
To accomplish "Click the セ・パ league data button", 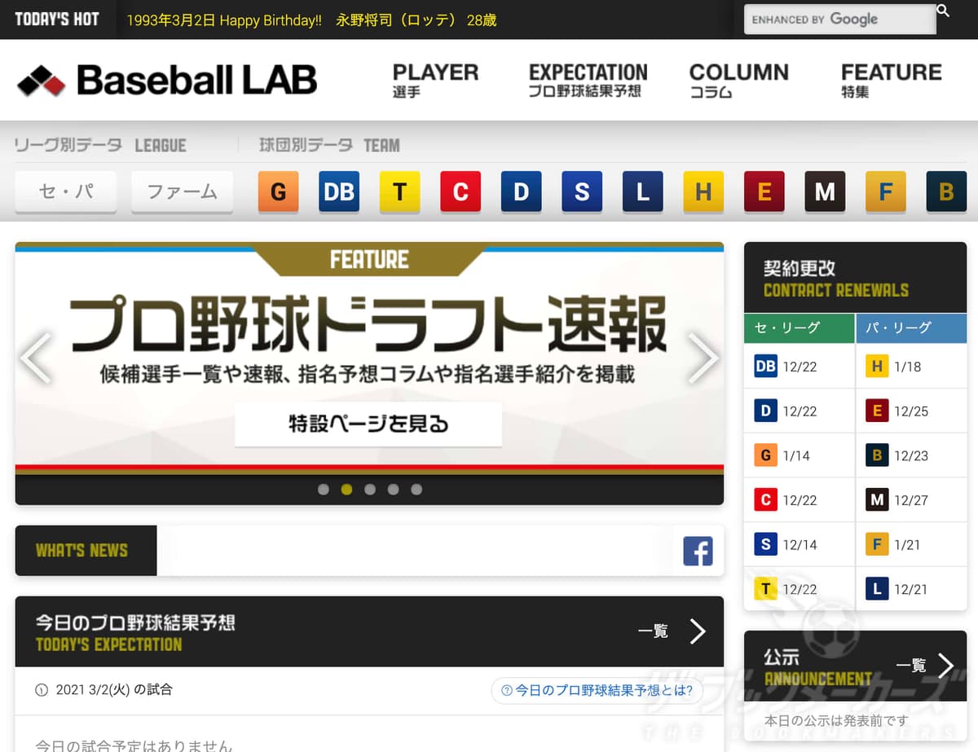I will tap(66, 191).
